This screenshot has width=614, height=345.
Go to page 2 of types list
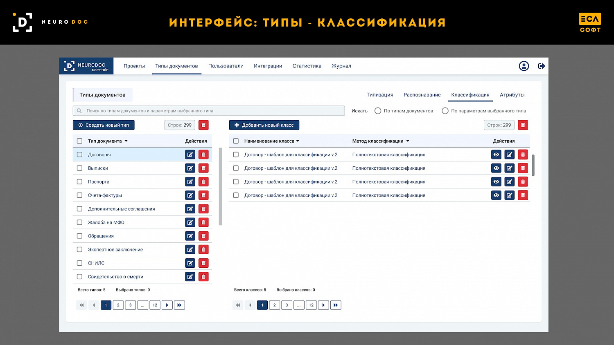tap(118, 305)
